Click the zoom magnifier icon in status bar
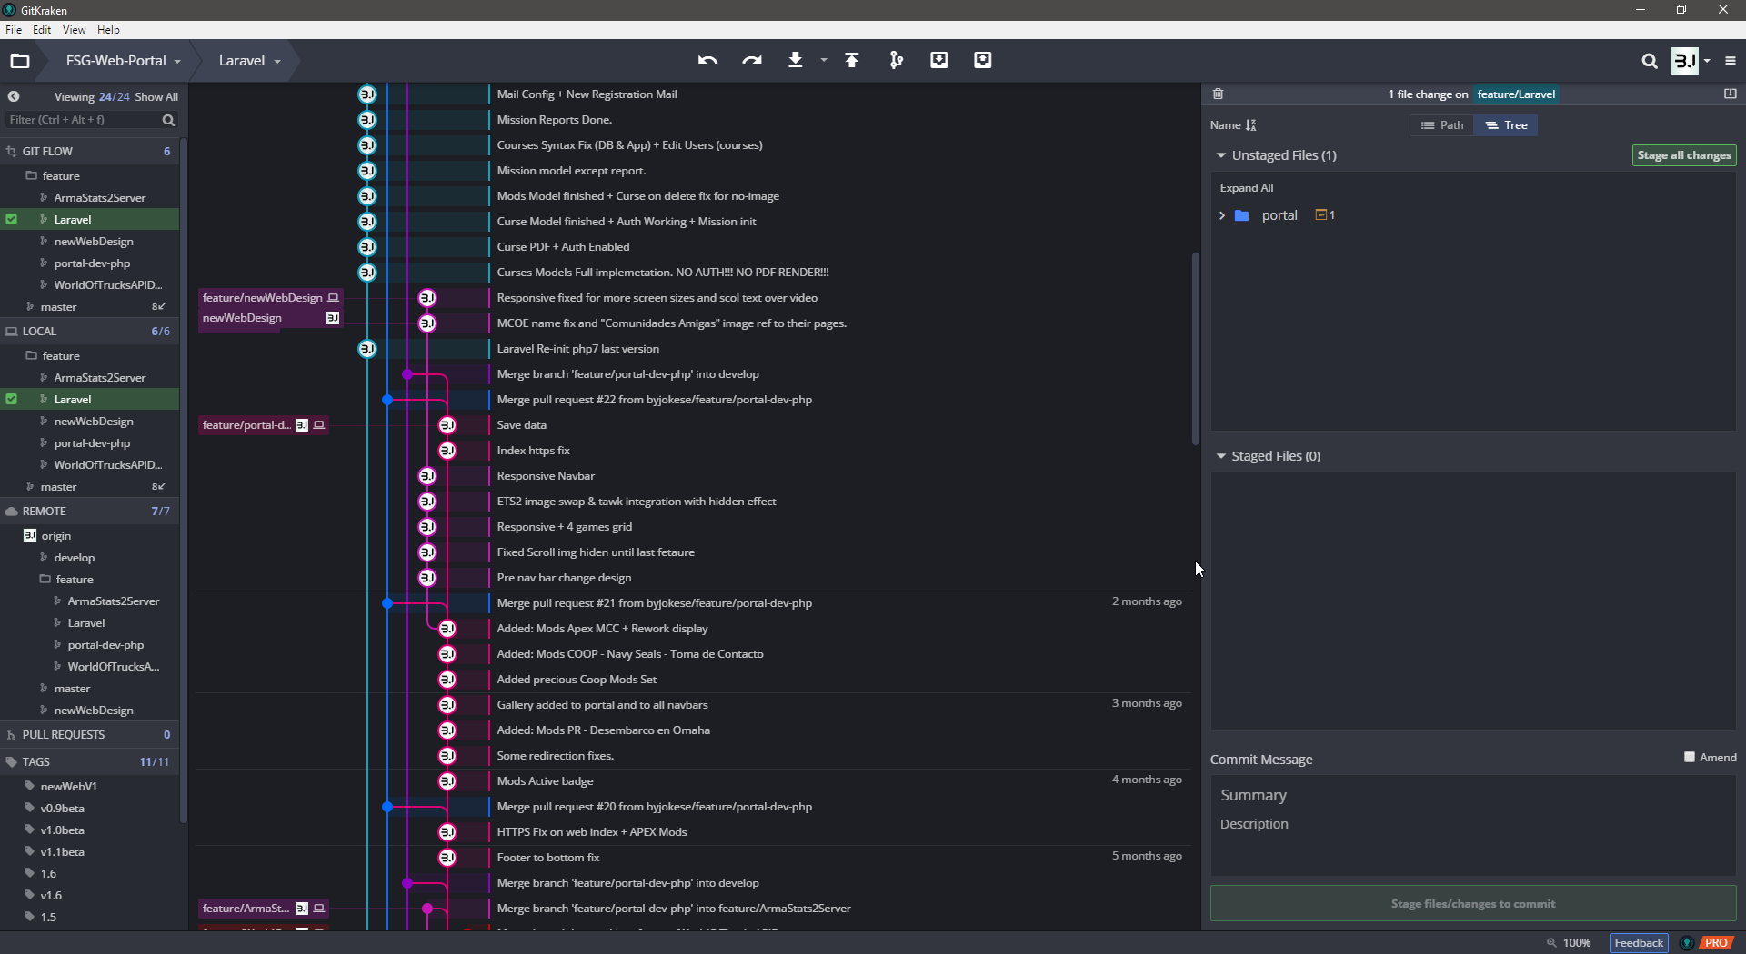Screen dimensions: 1746x954 click(x=1551, y=942)
